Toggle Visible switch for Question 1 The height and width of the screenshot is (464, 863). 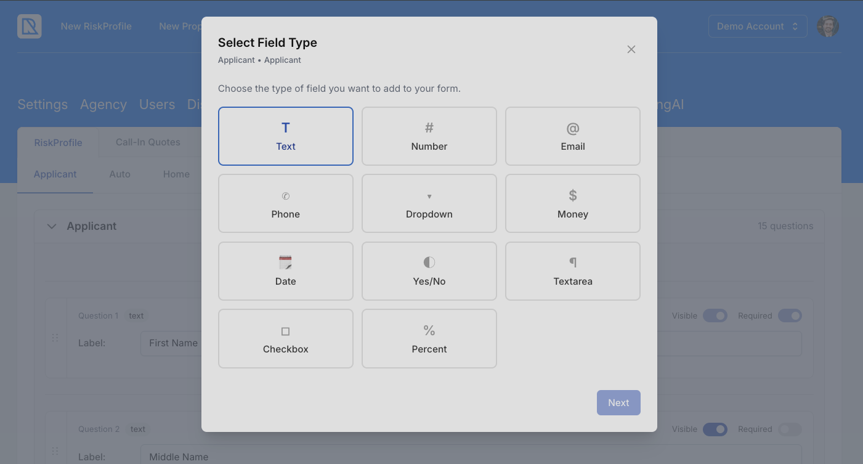[715, 315]
